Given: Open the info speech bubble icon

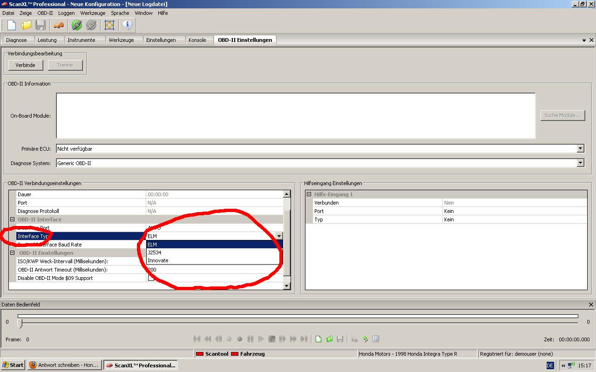Looking at the screenshot, I should pyautogui.click(x=128, y=25).
